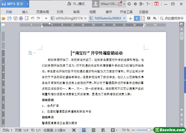Screen dimensions: 186x133
Task: Switch to page layout view in status bar
Action: [x=84, y=130]
